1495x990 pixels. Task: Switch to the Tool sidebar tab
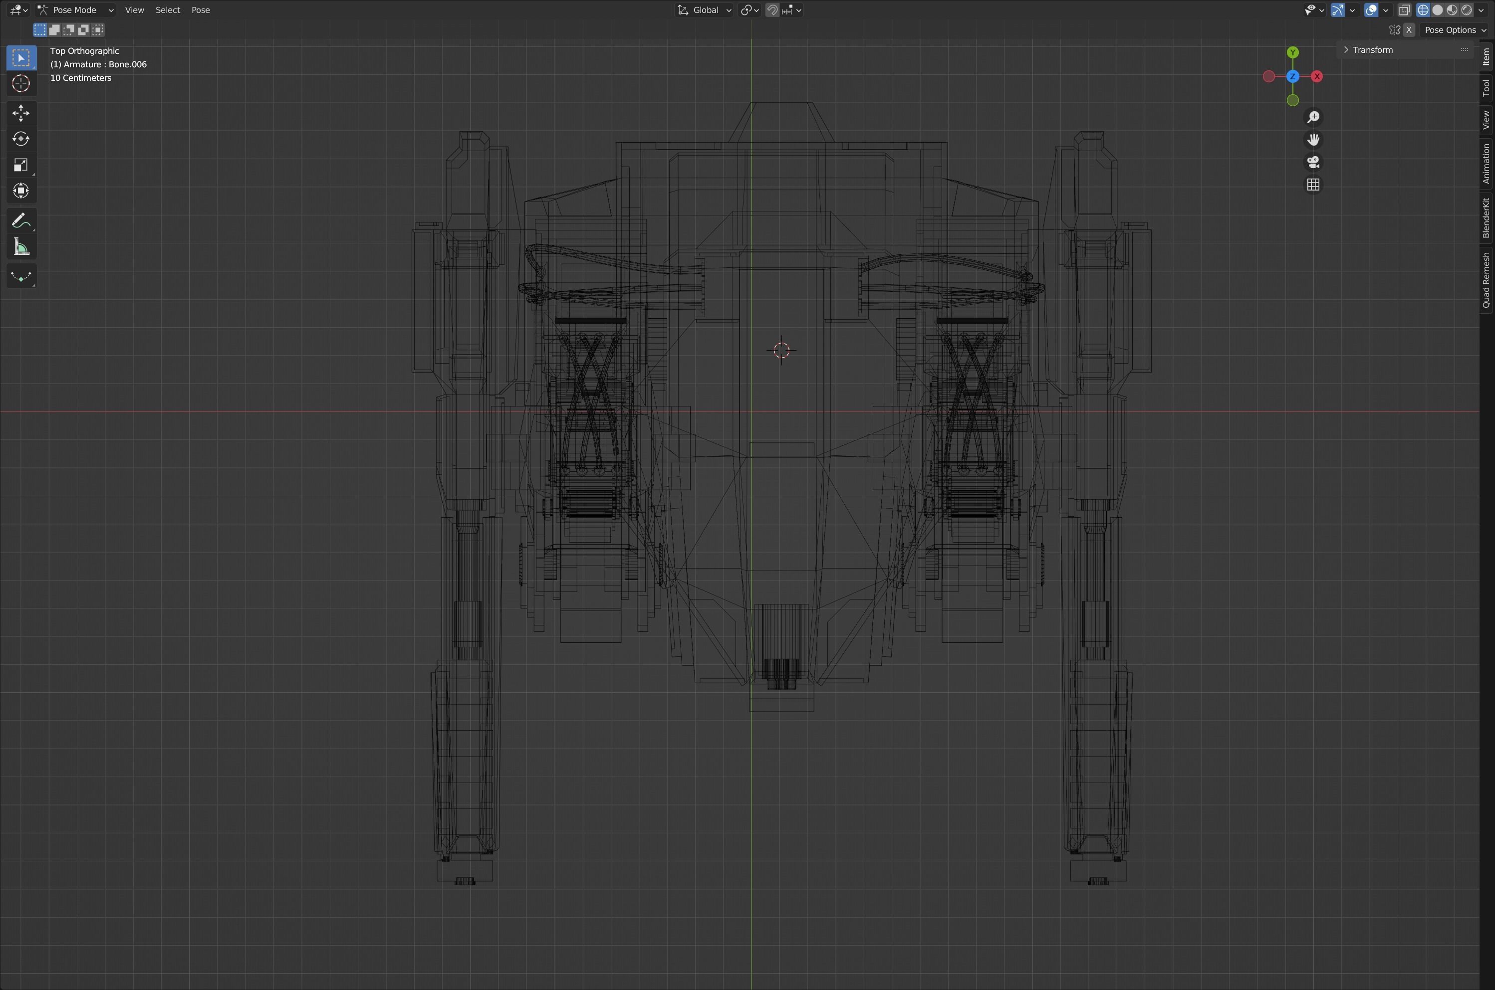[x=1487, y=88]
